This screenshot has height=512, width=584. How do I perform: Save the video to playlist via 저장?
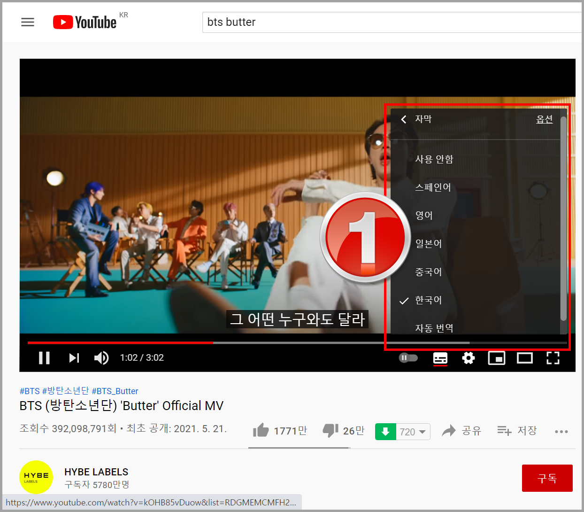pyautogui.click(x=517, y=431)
